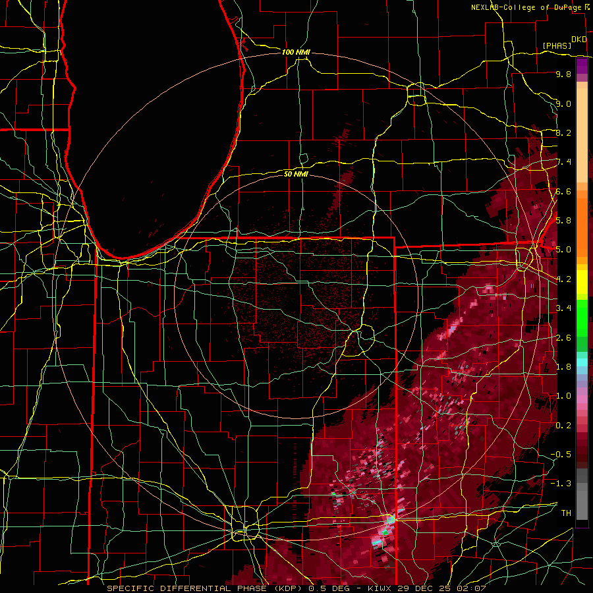Click the 0.2 value on the color scale

pyautogui.click(x=563, y=425)
